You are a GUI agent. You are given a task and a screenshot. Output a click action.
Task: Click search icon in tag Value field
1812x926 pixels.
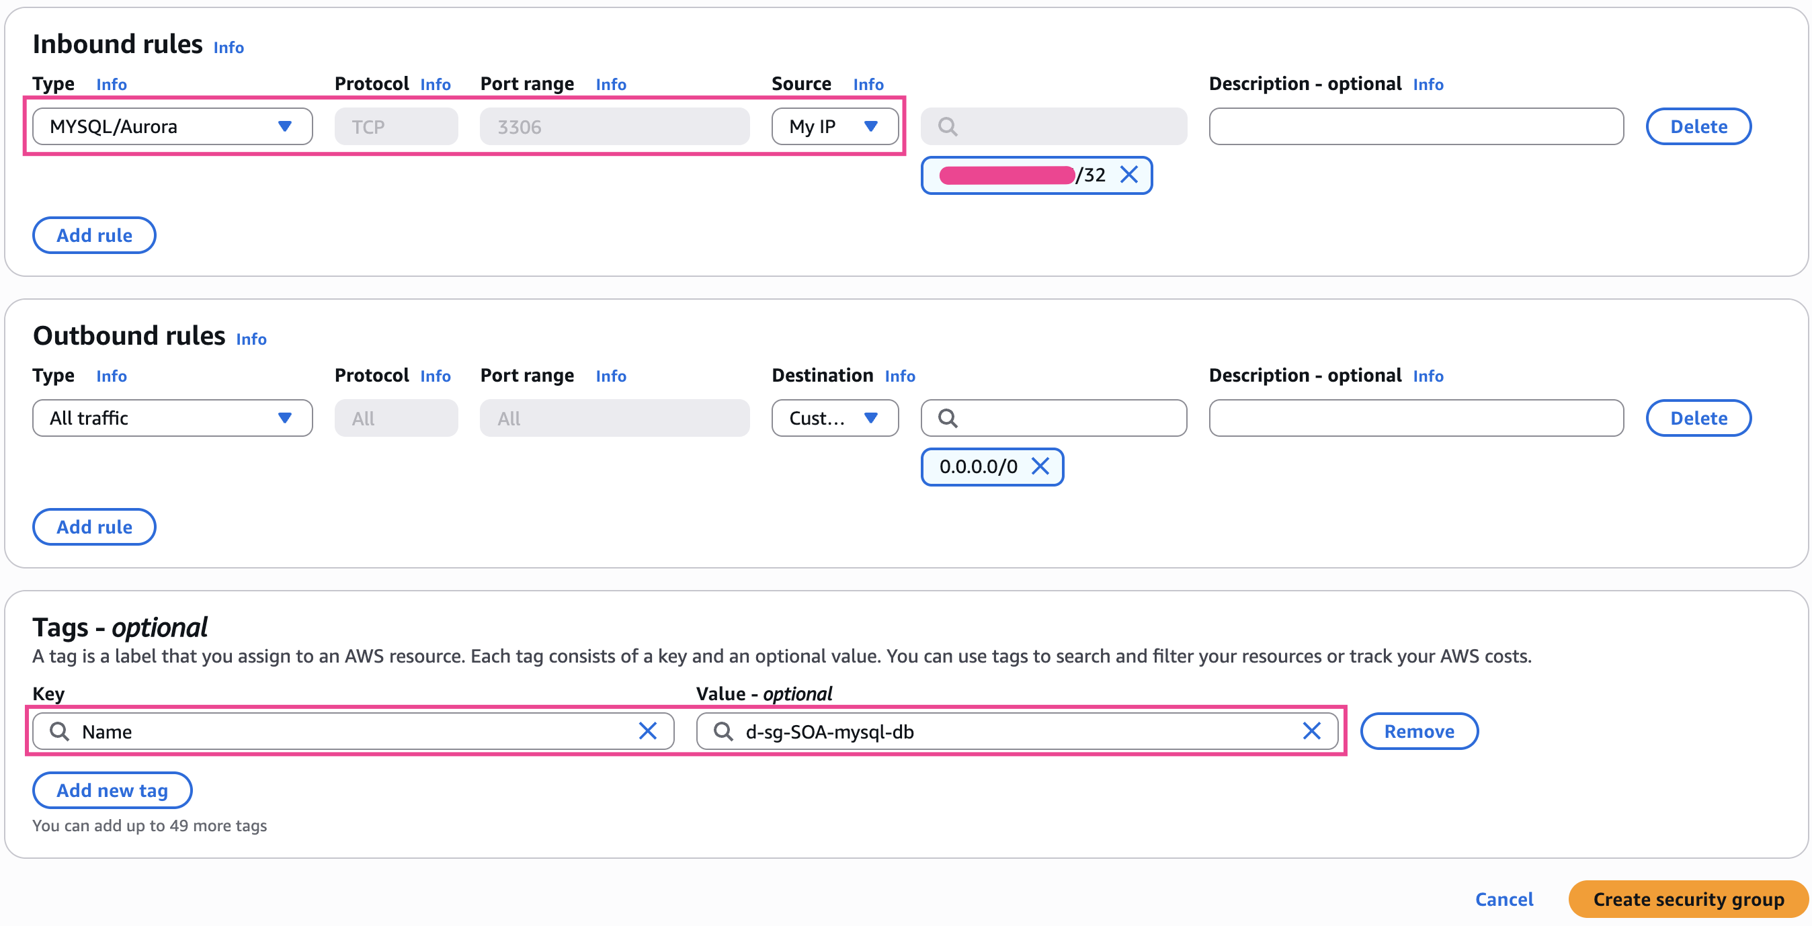(x=723, y=731)
